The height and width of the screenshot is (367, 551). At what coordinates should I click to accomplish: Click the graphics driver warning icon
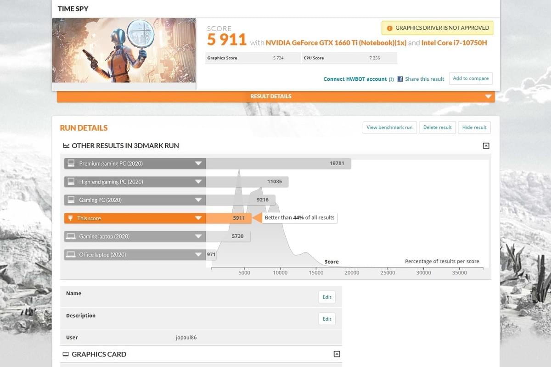[389, 28]
